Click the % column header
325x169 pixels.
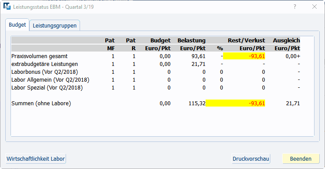pyautogui.click(x=220, y=48)
